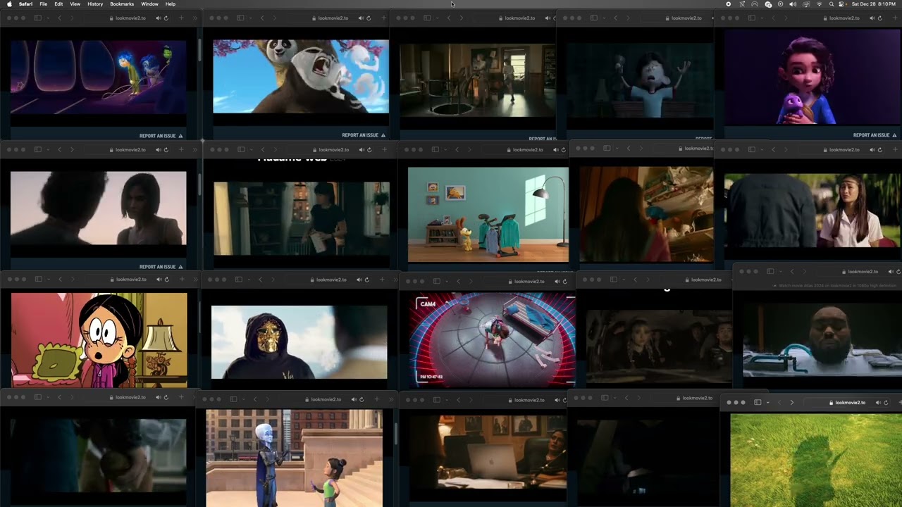
Task: Reload the girl-with-purple-creature window
Action: point(879,18)
